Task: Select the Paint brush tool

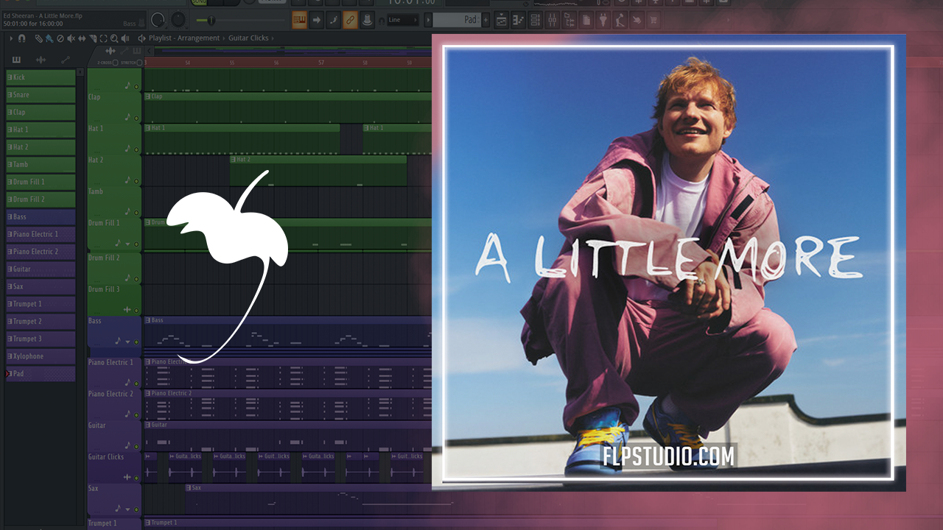Action: click(x=49, y=38)
